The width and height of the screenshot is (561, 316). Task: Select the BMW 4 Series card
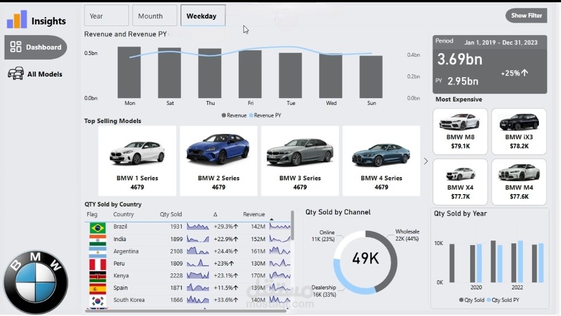click(x=382, y=161)
